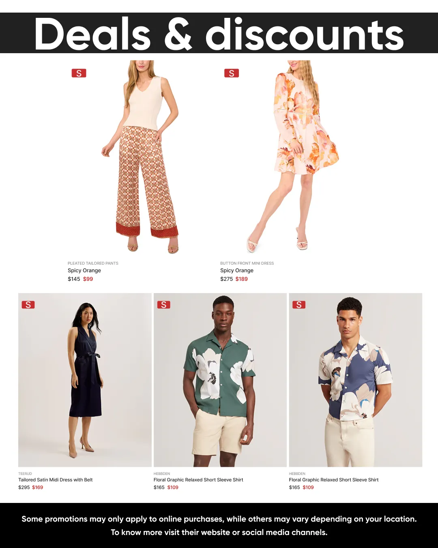Viewport: 438px width, 548px height.
Task: Click the $169 sale price
Action: [x=38, y=488]
